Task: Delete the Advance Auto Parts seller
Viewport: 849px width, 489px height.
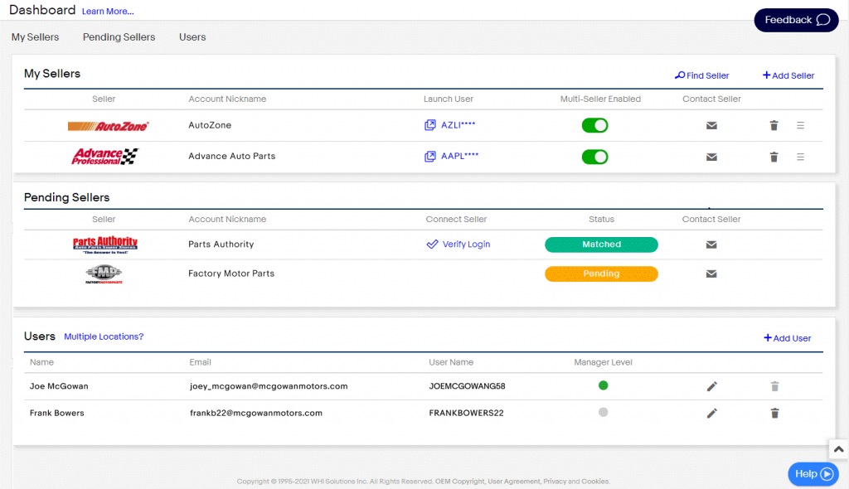Action: [x=774, y=156]
